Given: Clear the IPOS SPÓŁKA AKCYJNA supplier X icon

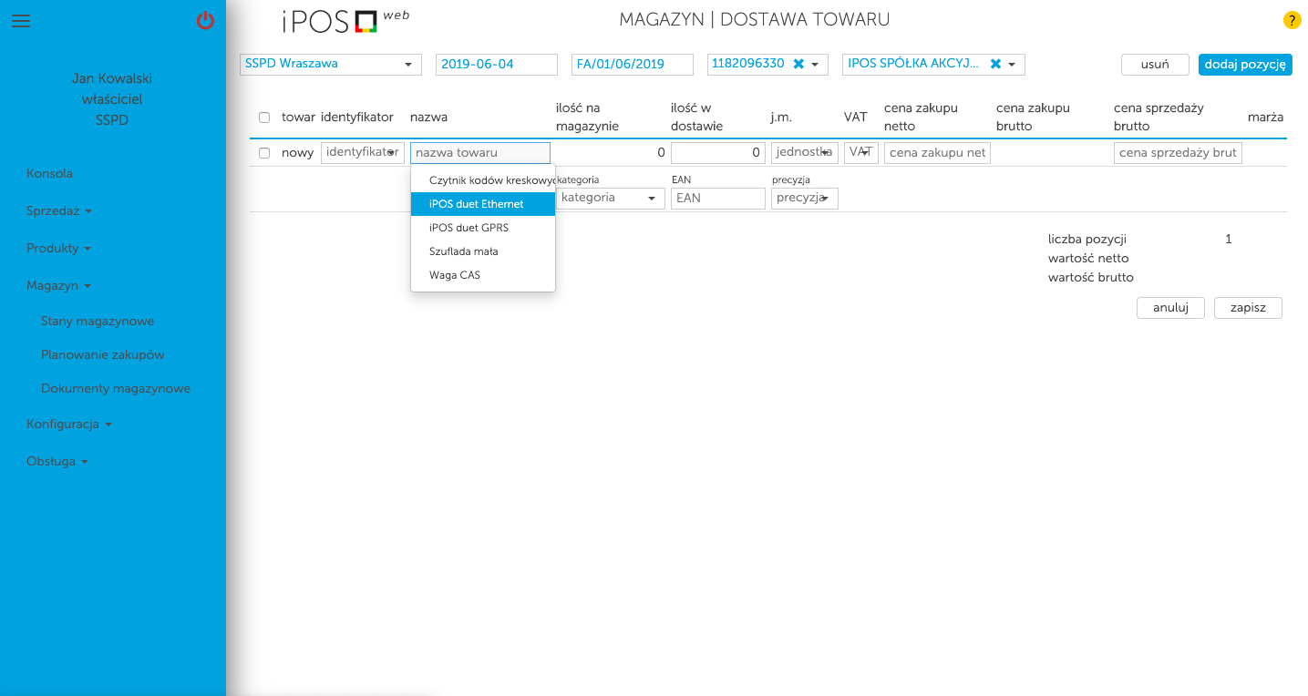Looking at the screenshot, I should coord(995,64).
